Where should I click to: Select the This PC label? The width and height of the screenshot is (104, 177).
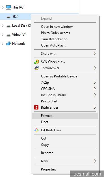tap(18, 7)
